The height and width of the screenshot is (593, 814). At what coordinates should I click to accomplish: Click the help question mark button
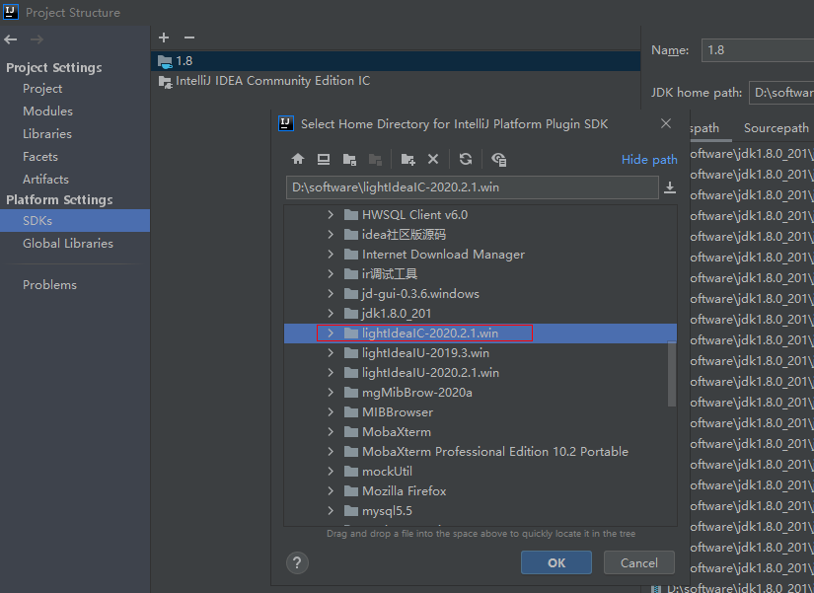pyautogui.click(x=297, y=562)
